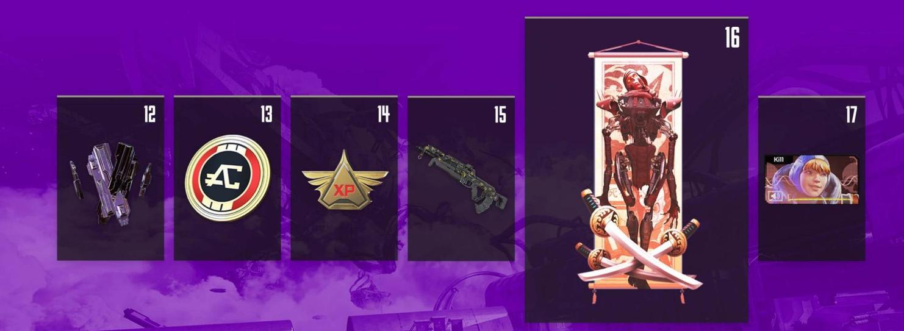Click the level 16 number label
Screen dimensions: 904x331
(732, 38)
